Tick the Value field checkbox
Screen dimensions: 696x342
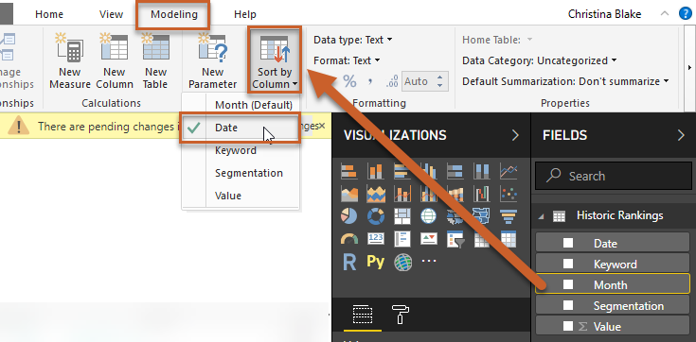pyautogui.click(x=568, y=326)
